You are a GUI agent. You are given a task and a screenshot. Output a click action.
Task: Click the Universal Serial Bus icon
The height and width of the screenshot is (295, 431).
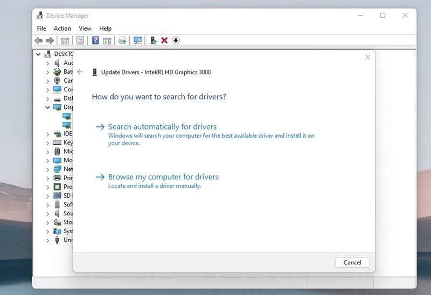(x=57, y=240)
